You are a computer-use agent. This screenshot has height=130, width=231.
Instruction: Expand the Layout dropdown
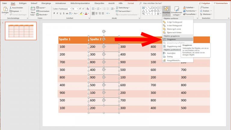click(x=41, y=8)
